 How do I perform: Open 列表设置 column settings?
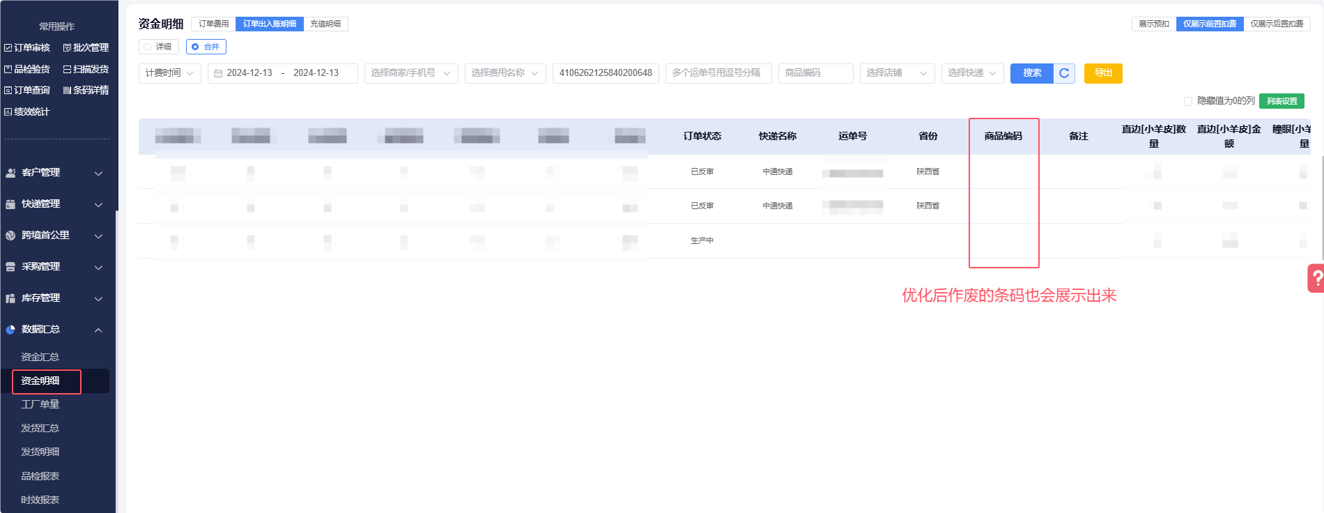[1281, 101]
